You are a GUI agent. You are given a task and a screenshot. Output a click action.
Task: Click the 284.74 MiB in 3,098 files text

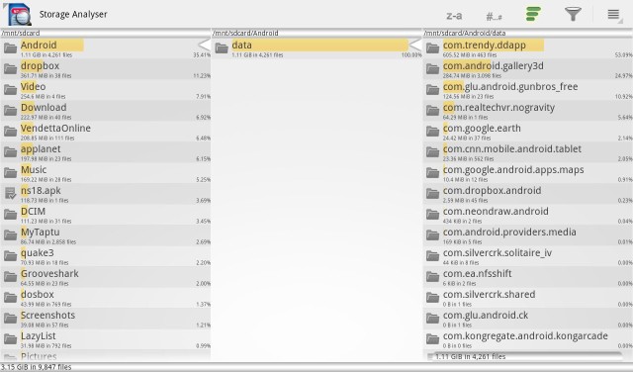(x=472, y=75)
